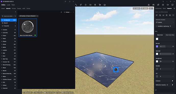Switch to the HDRI tab

point(24,8)
